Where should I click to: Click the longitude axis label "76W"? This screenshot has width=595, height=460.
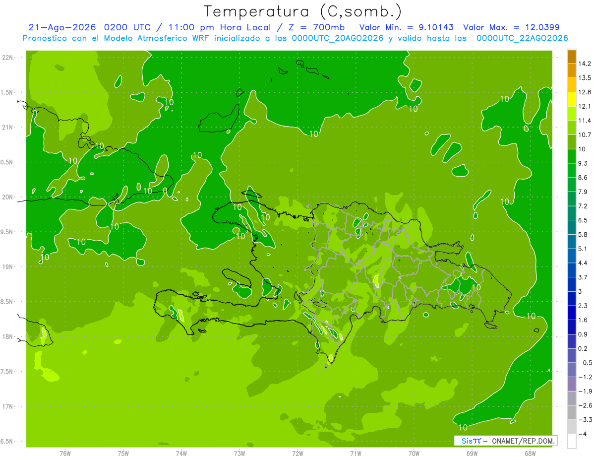[65, 454]
